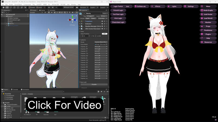
Task: Open Pipeline Manager help icon
Action: tap(102, 26)
